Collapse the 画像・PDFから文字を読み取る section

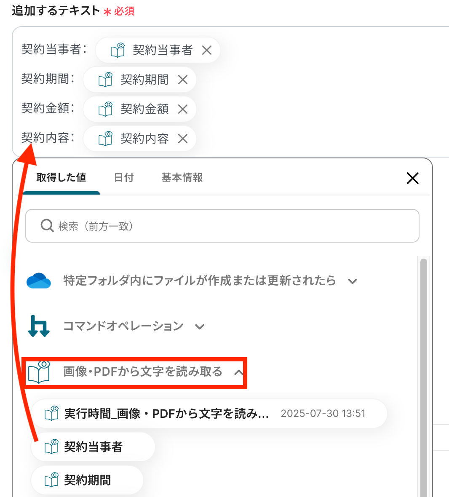[238, 372]
